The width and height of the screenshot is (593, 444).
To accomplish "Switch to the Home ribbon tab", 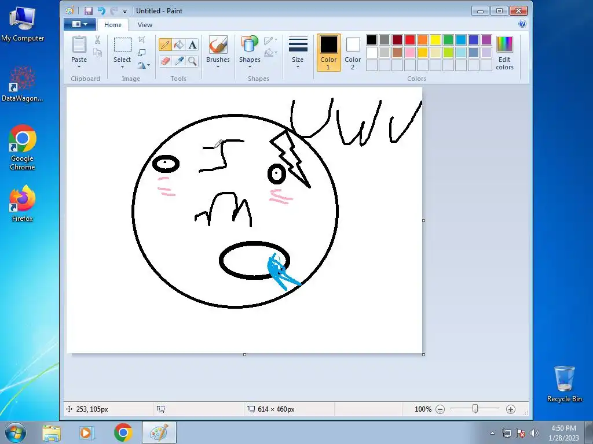I will click(113, 25).
